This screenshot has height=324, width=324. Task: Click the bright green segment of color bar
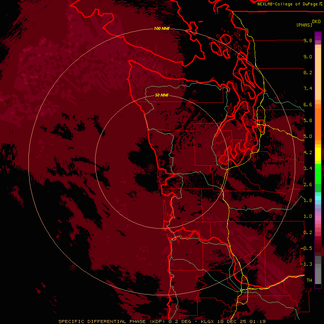click(x=318, y=174)
